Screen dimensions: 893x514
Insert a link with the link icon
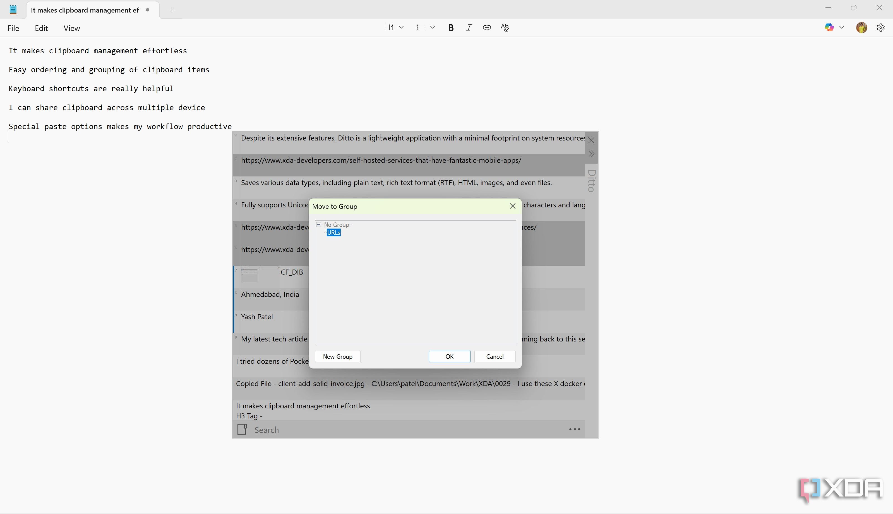point(487,28)
